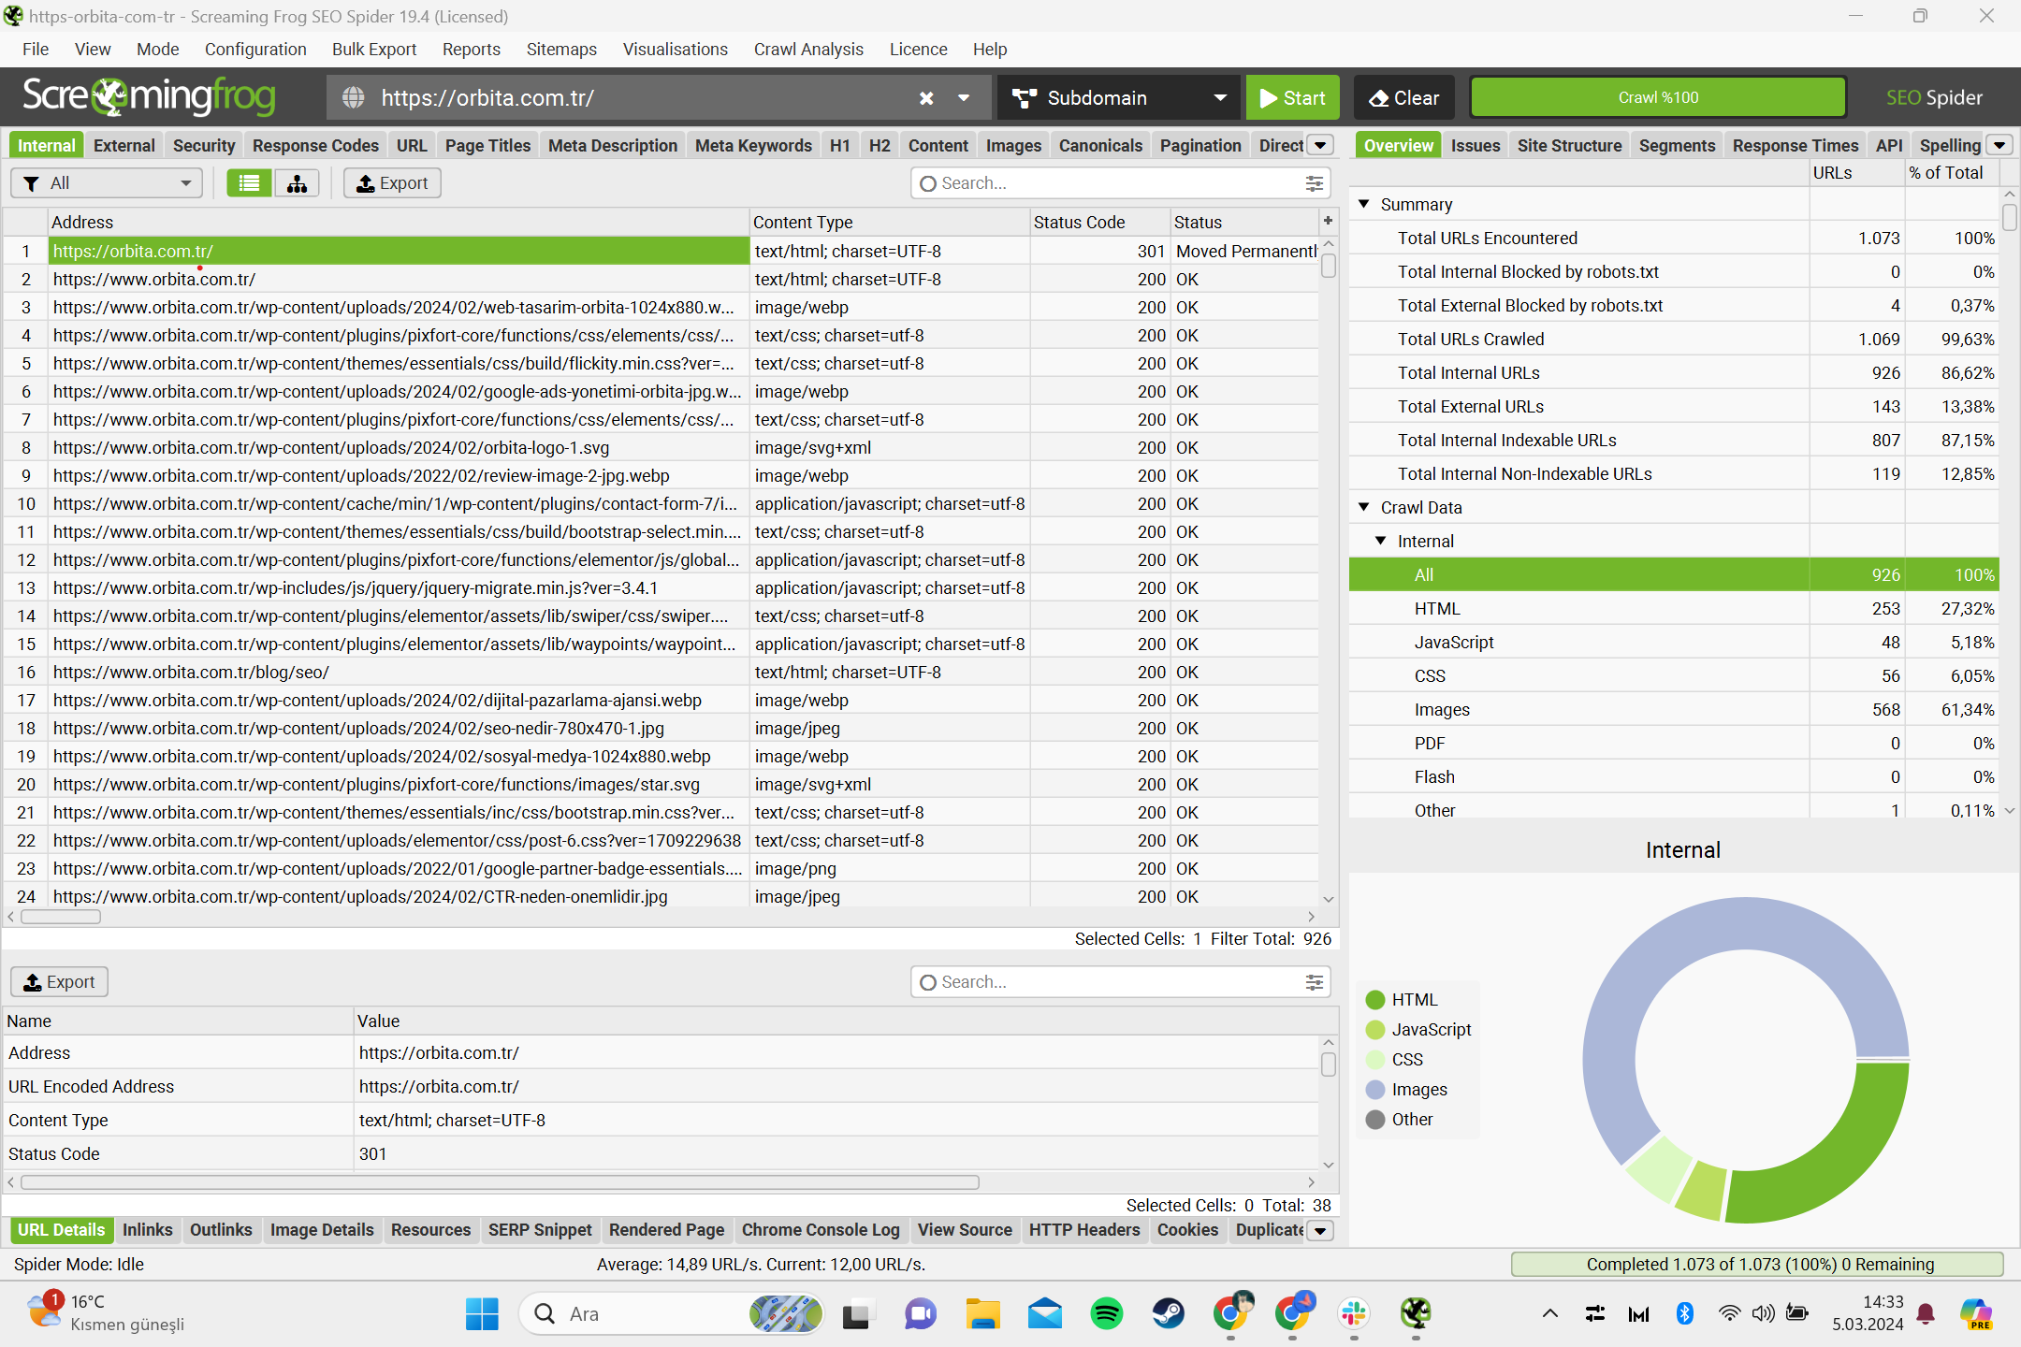Start the crawl
The image size is (2021, 1347).
pos(1292,98)
